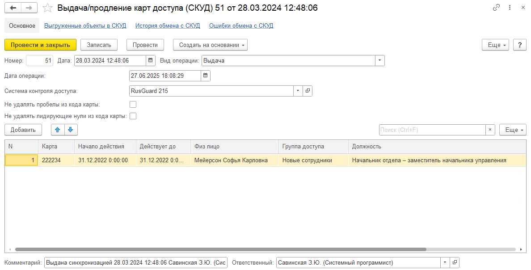Click the scrollbar left arrow under table

pos(10,249)
